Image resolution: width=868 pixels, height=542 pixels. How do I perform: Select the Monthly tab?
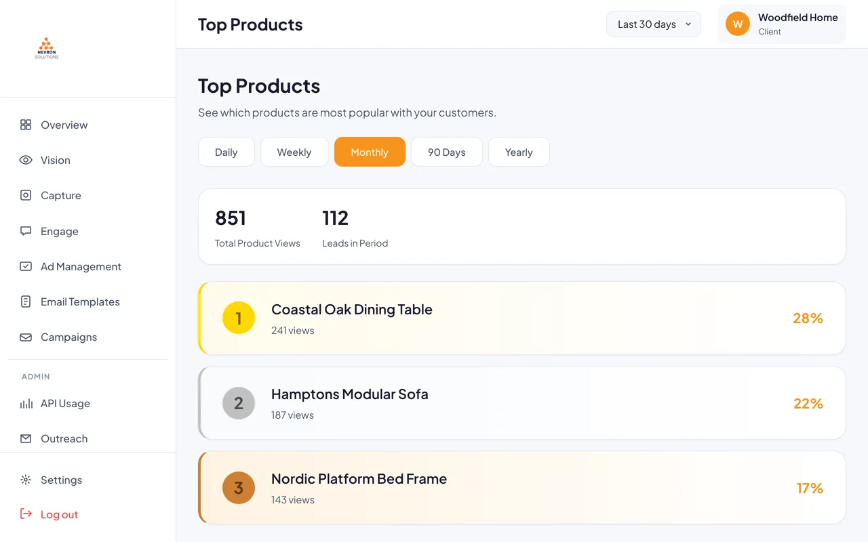[x=370, y=152]
